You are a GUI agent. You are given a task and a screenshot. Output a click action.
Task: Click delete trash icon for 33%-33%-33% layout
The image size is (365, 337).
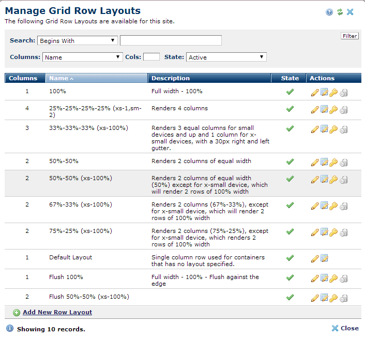tap(344, 129)
